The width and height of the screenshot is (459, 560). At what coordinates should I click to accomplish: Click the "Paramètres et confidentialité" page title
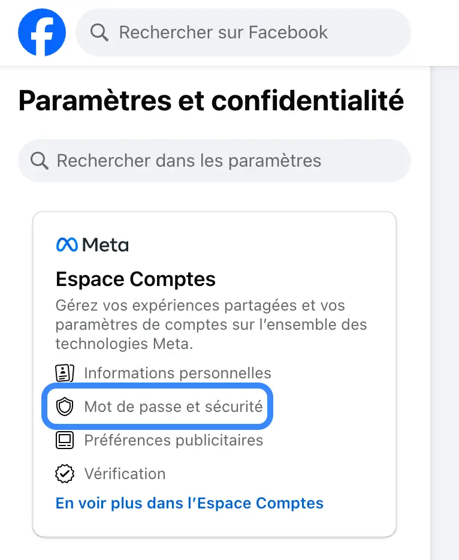pos(211,101)
